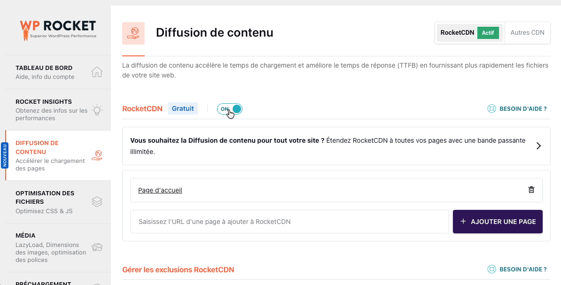Open the Page d'accueil link

160,190
